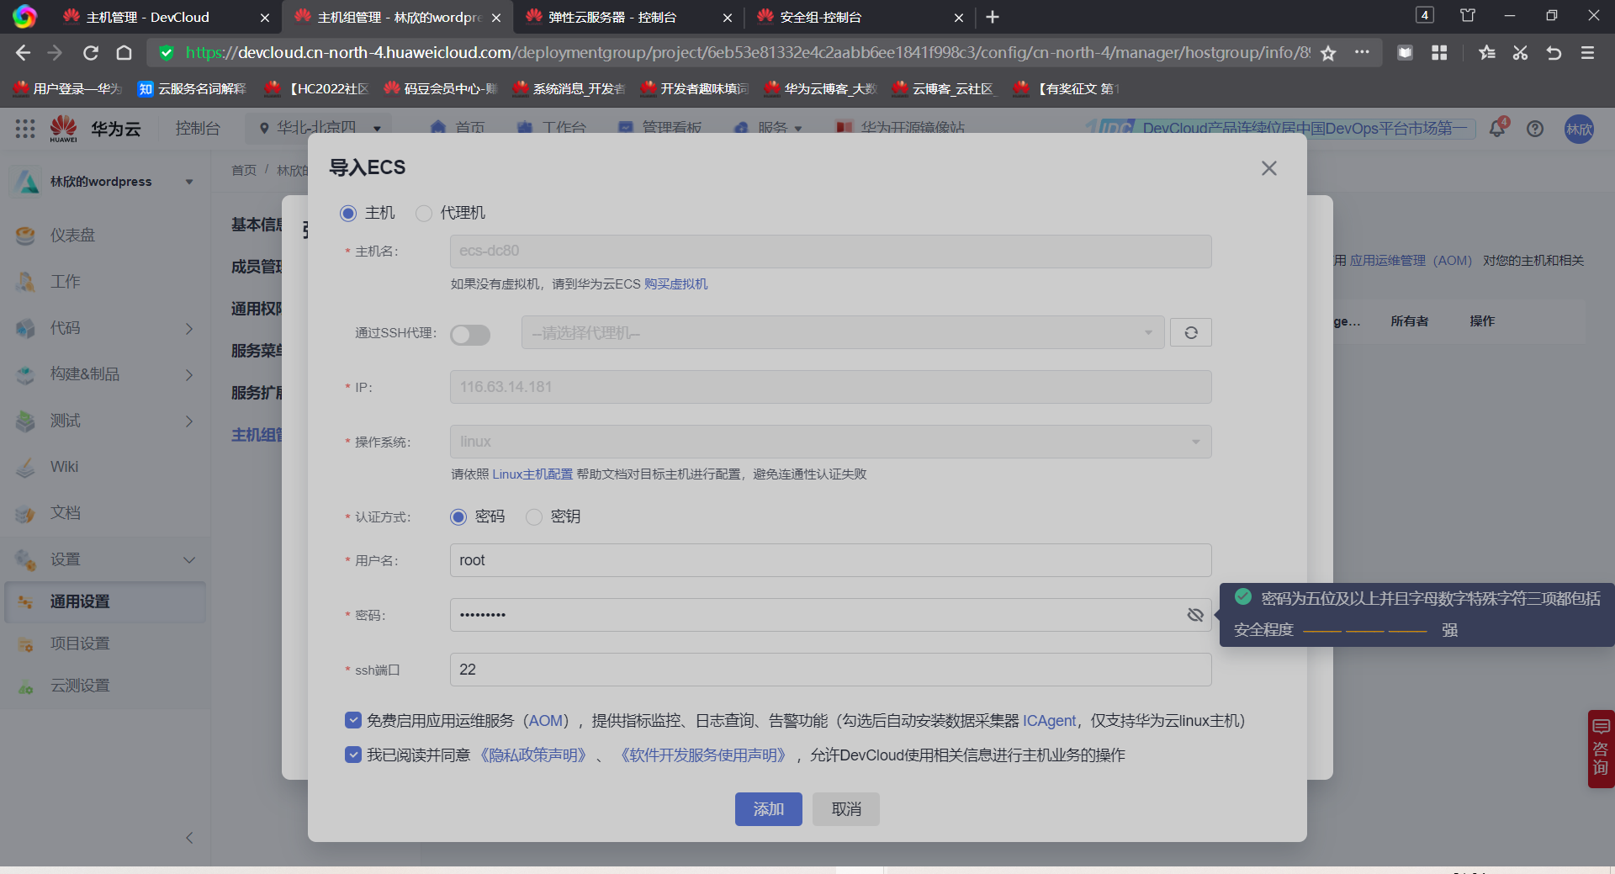Viewport: 1615px width, 874px height.
Task: Open the Linux主机配置 help link
Action: tap(532, 474)
